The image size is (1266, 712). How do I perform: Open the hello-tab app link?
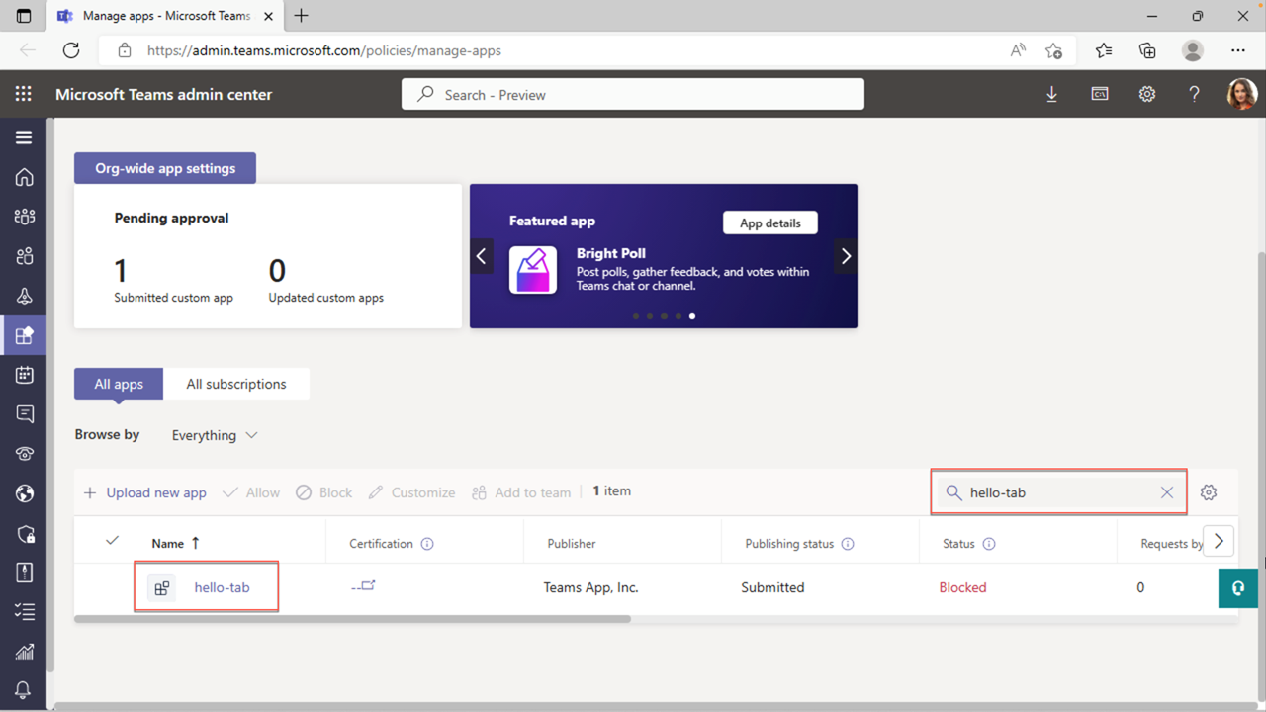[222, 587]
